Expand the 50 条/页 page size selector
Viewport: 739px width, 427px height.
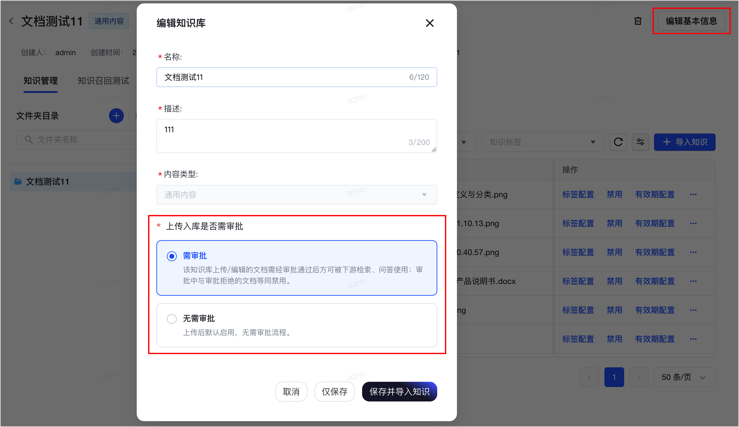pyautogui.click(x=684, y=377)
